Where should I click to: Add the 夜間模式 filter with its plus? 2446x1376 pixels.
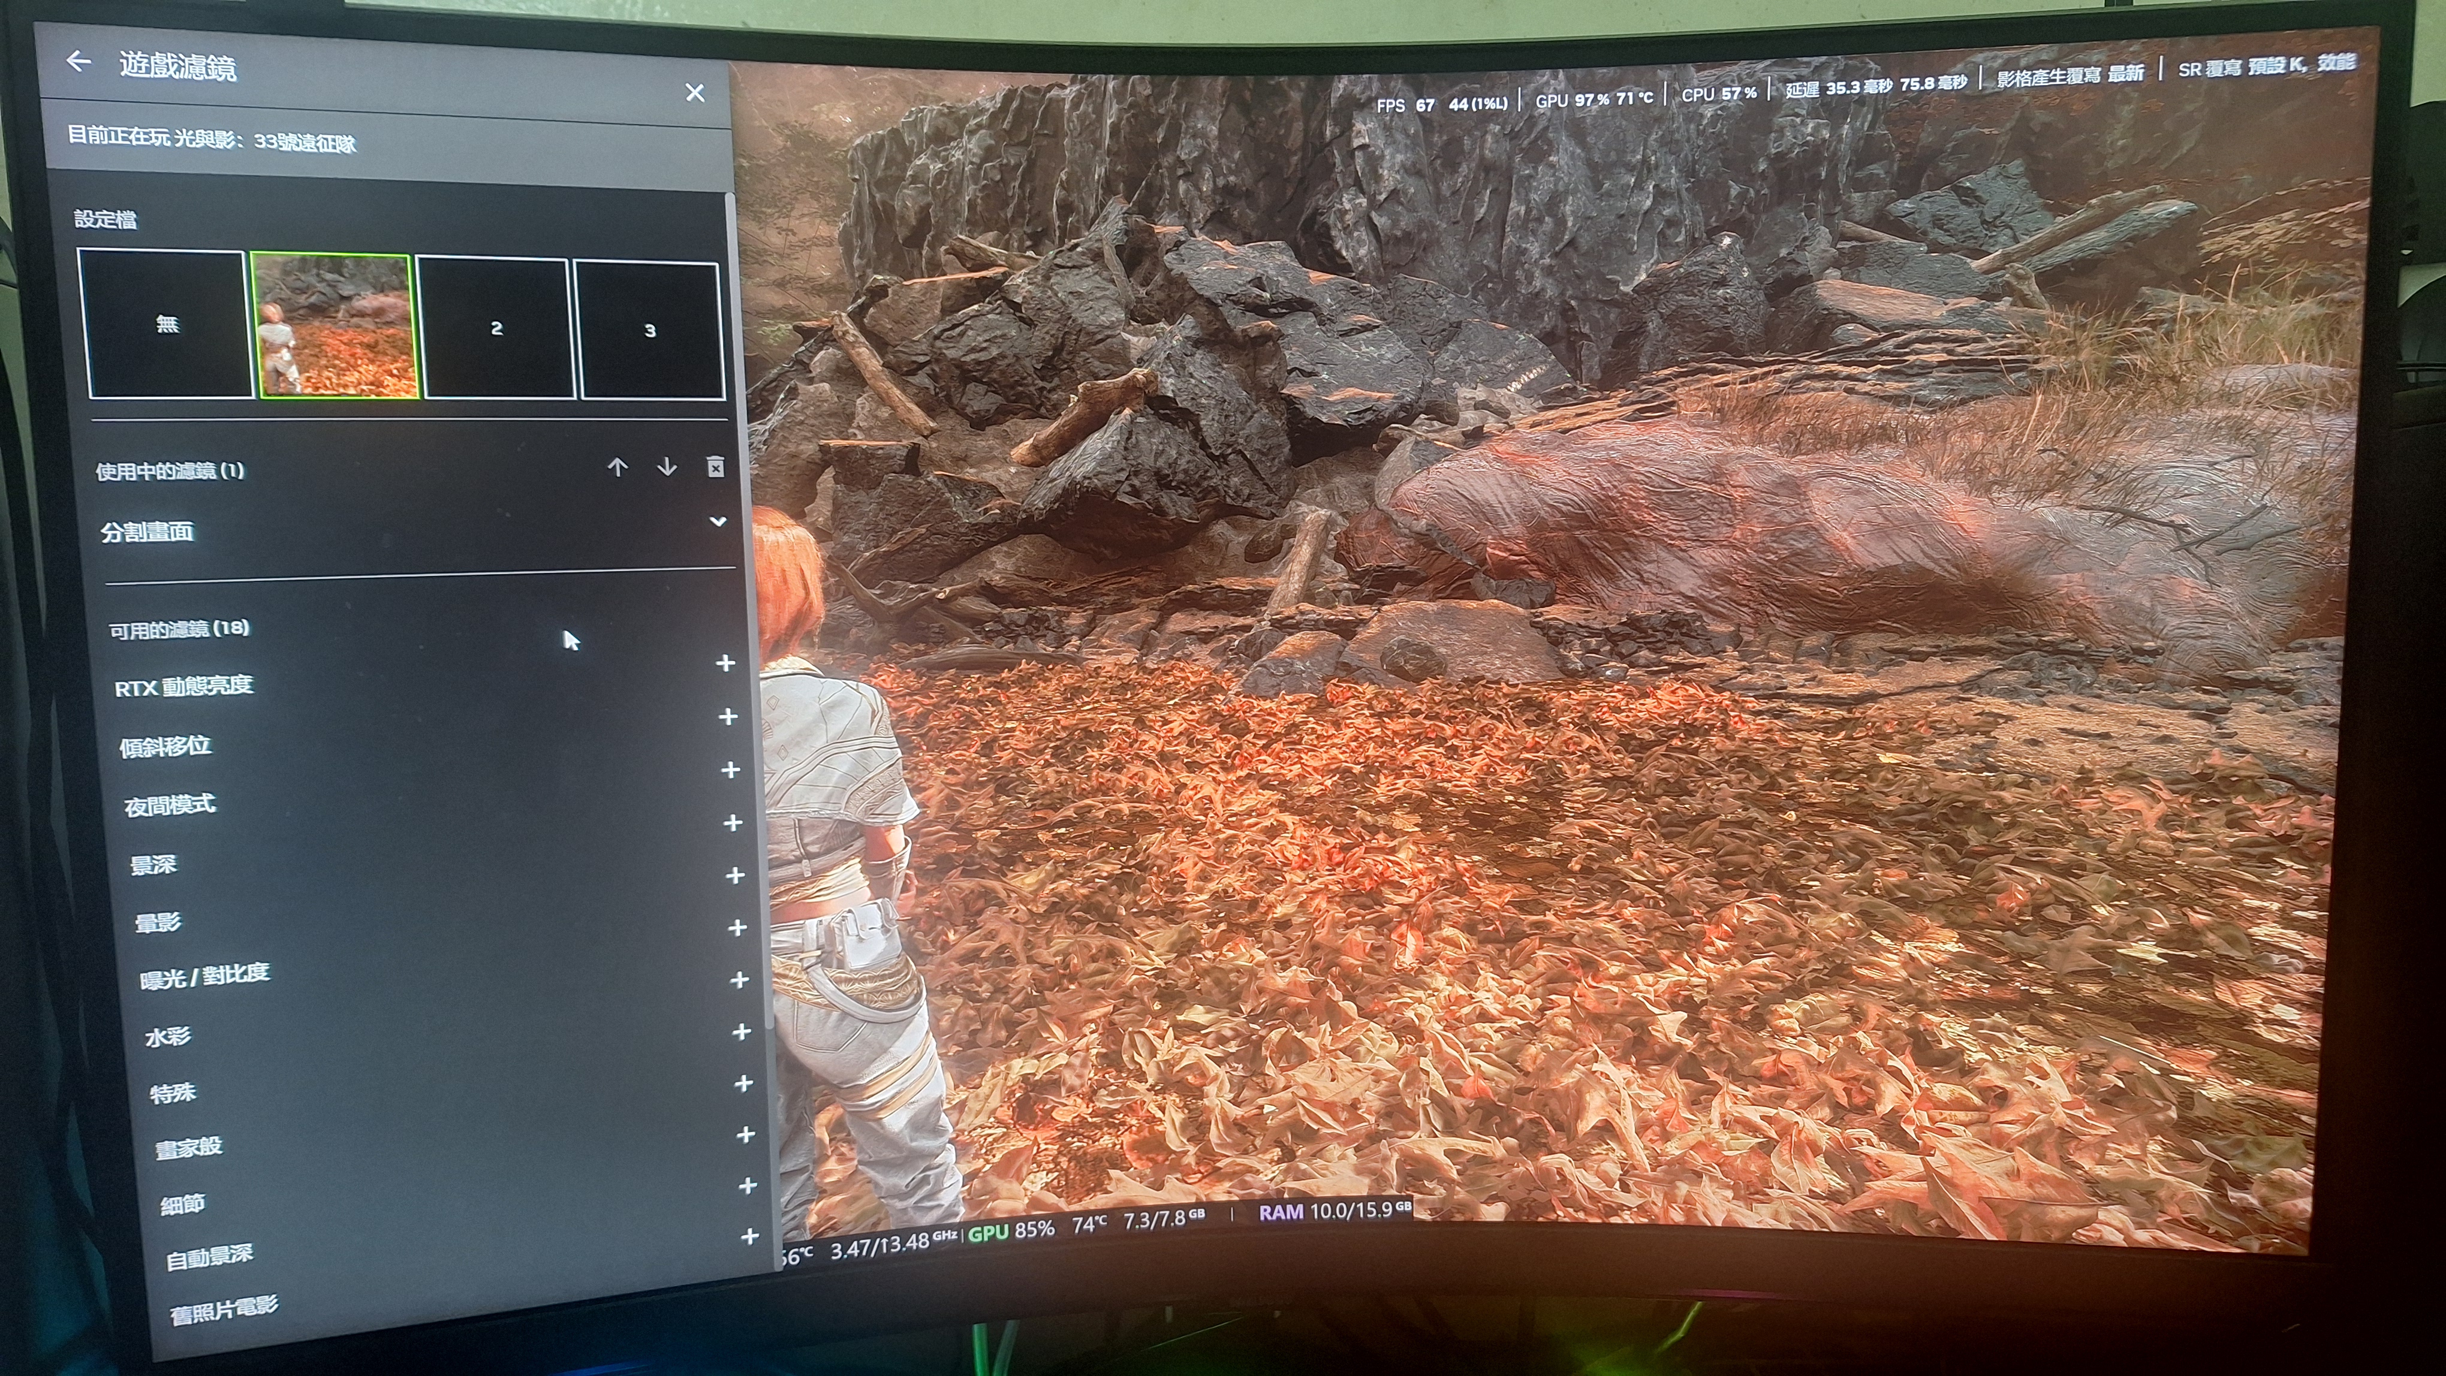click(730, 770)
